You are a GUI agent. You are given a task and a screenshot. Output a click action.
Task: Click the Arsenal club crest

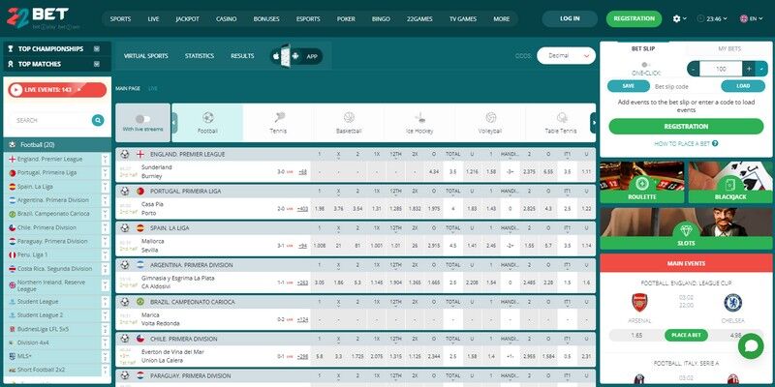click(x=639, y=302)
